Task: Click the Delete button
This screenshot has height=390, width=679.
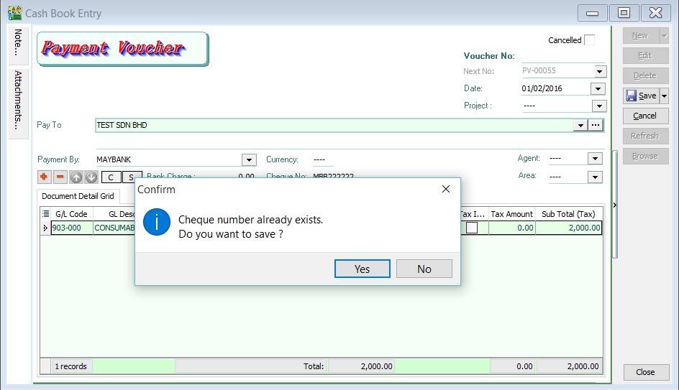Action: (645, 75)
